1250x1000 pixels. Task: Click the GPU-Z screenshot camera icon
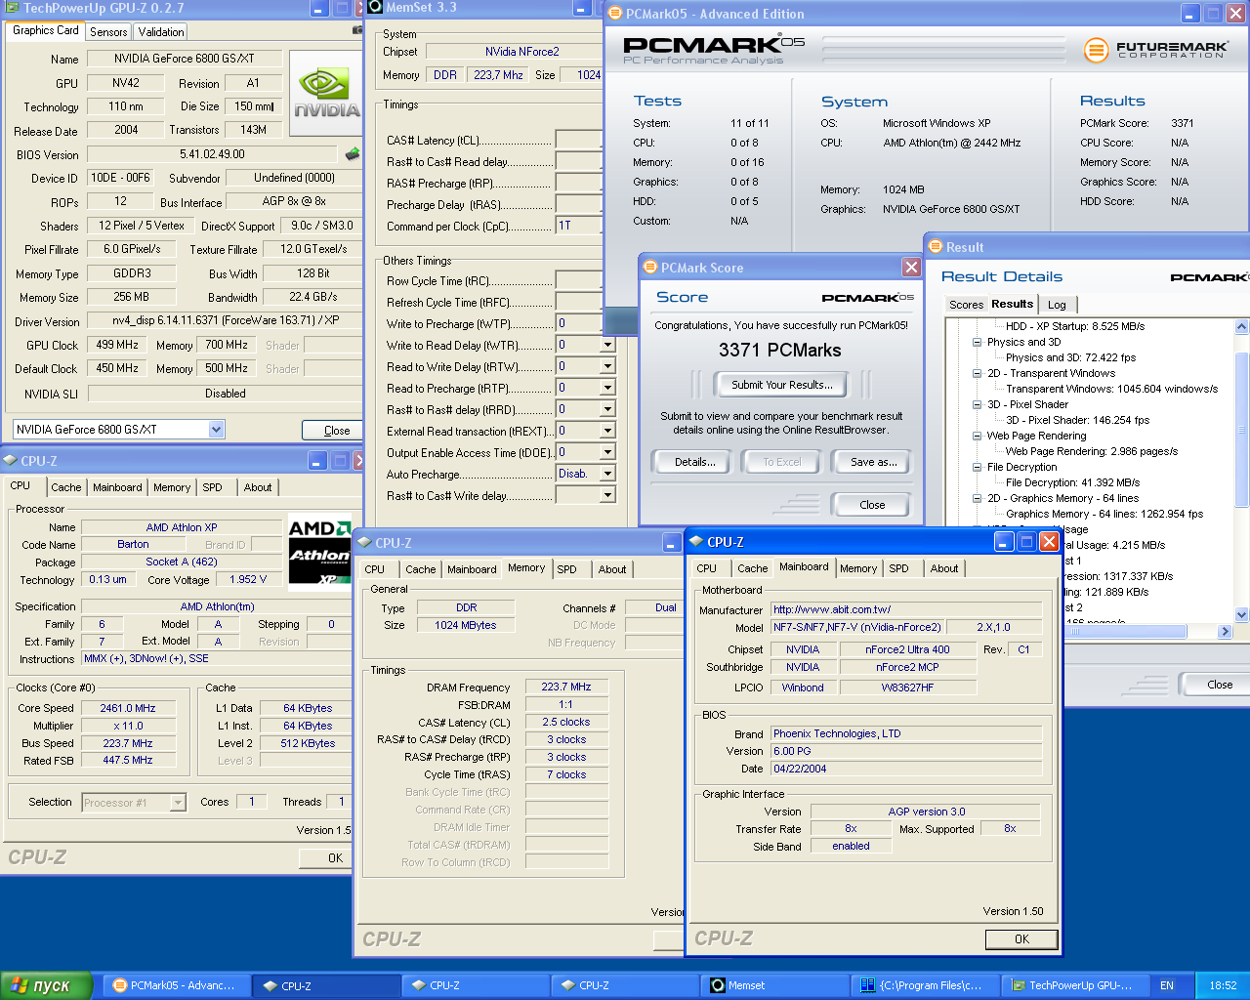tap(357, 30)
